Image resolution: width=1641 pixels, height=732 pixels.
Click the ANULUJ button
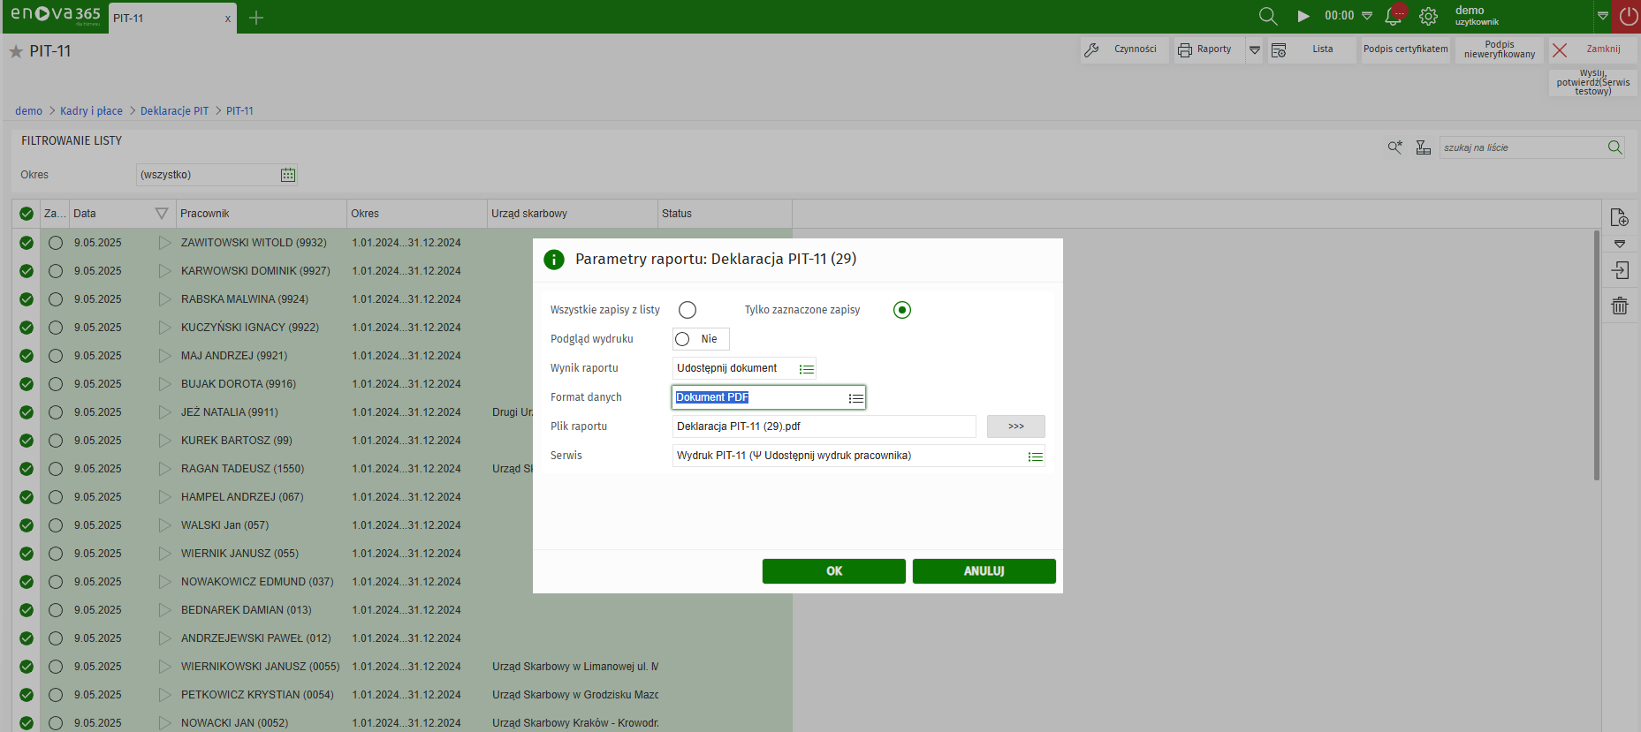pos(984,571)
